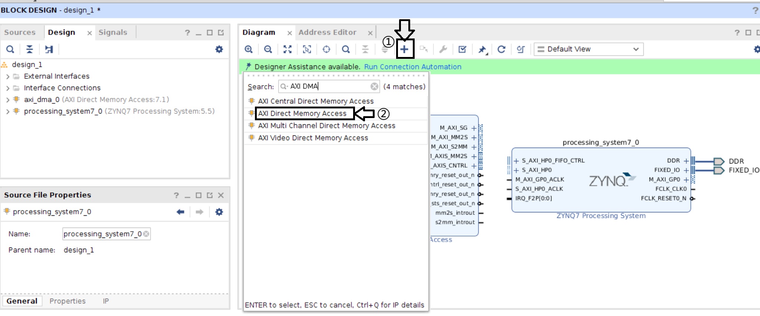Image resolution: width=760 pixels, height=316 pixels.
Task: Select the General tab at the bottom
Action: click(22, 301)
